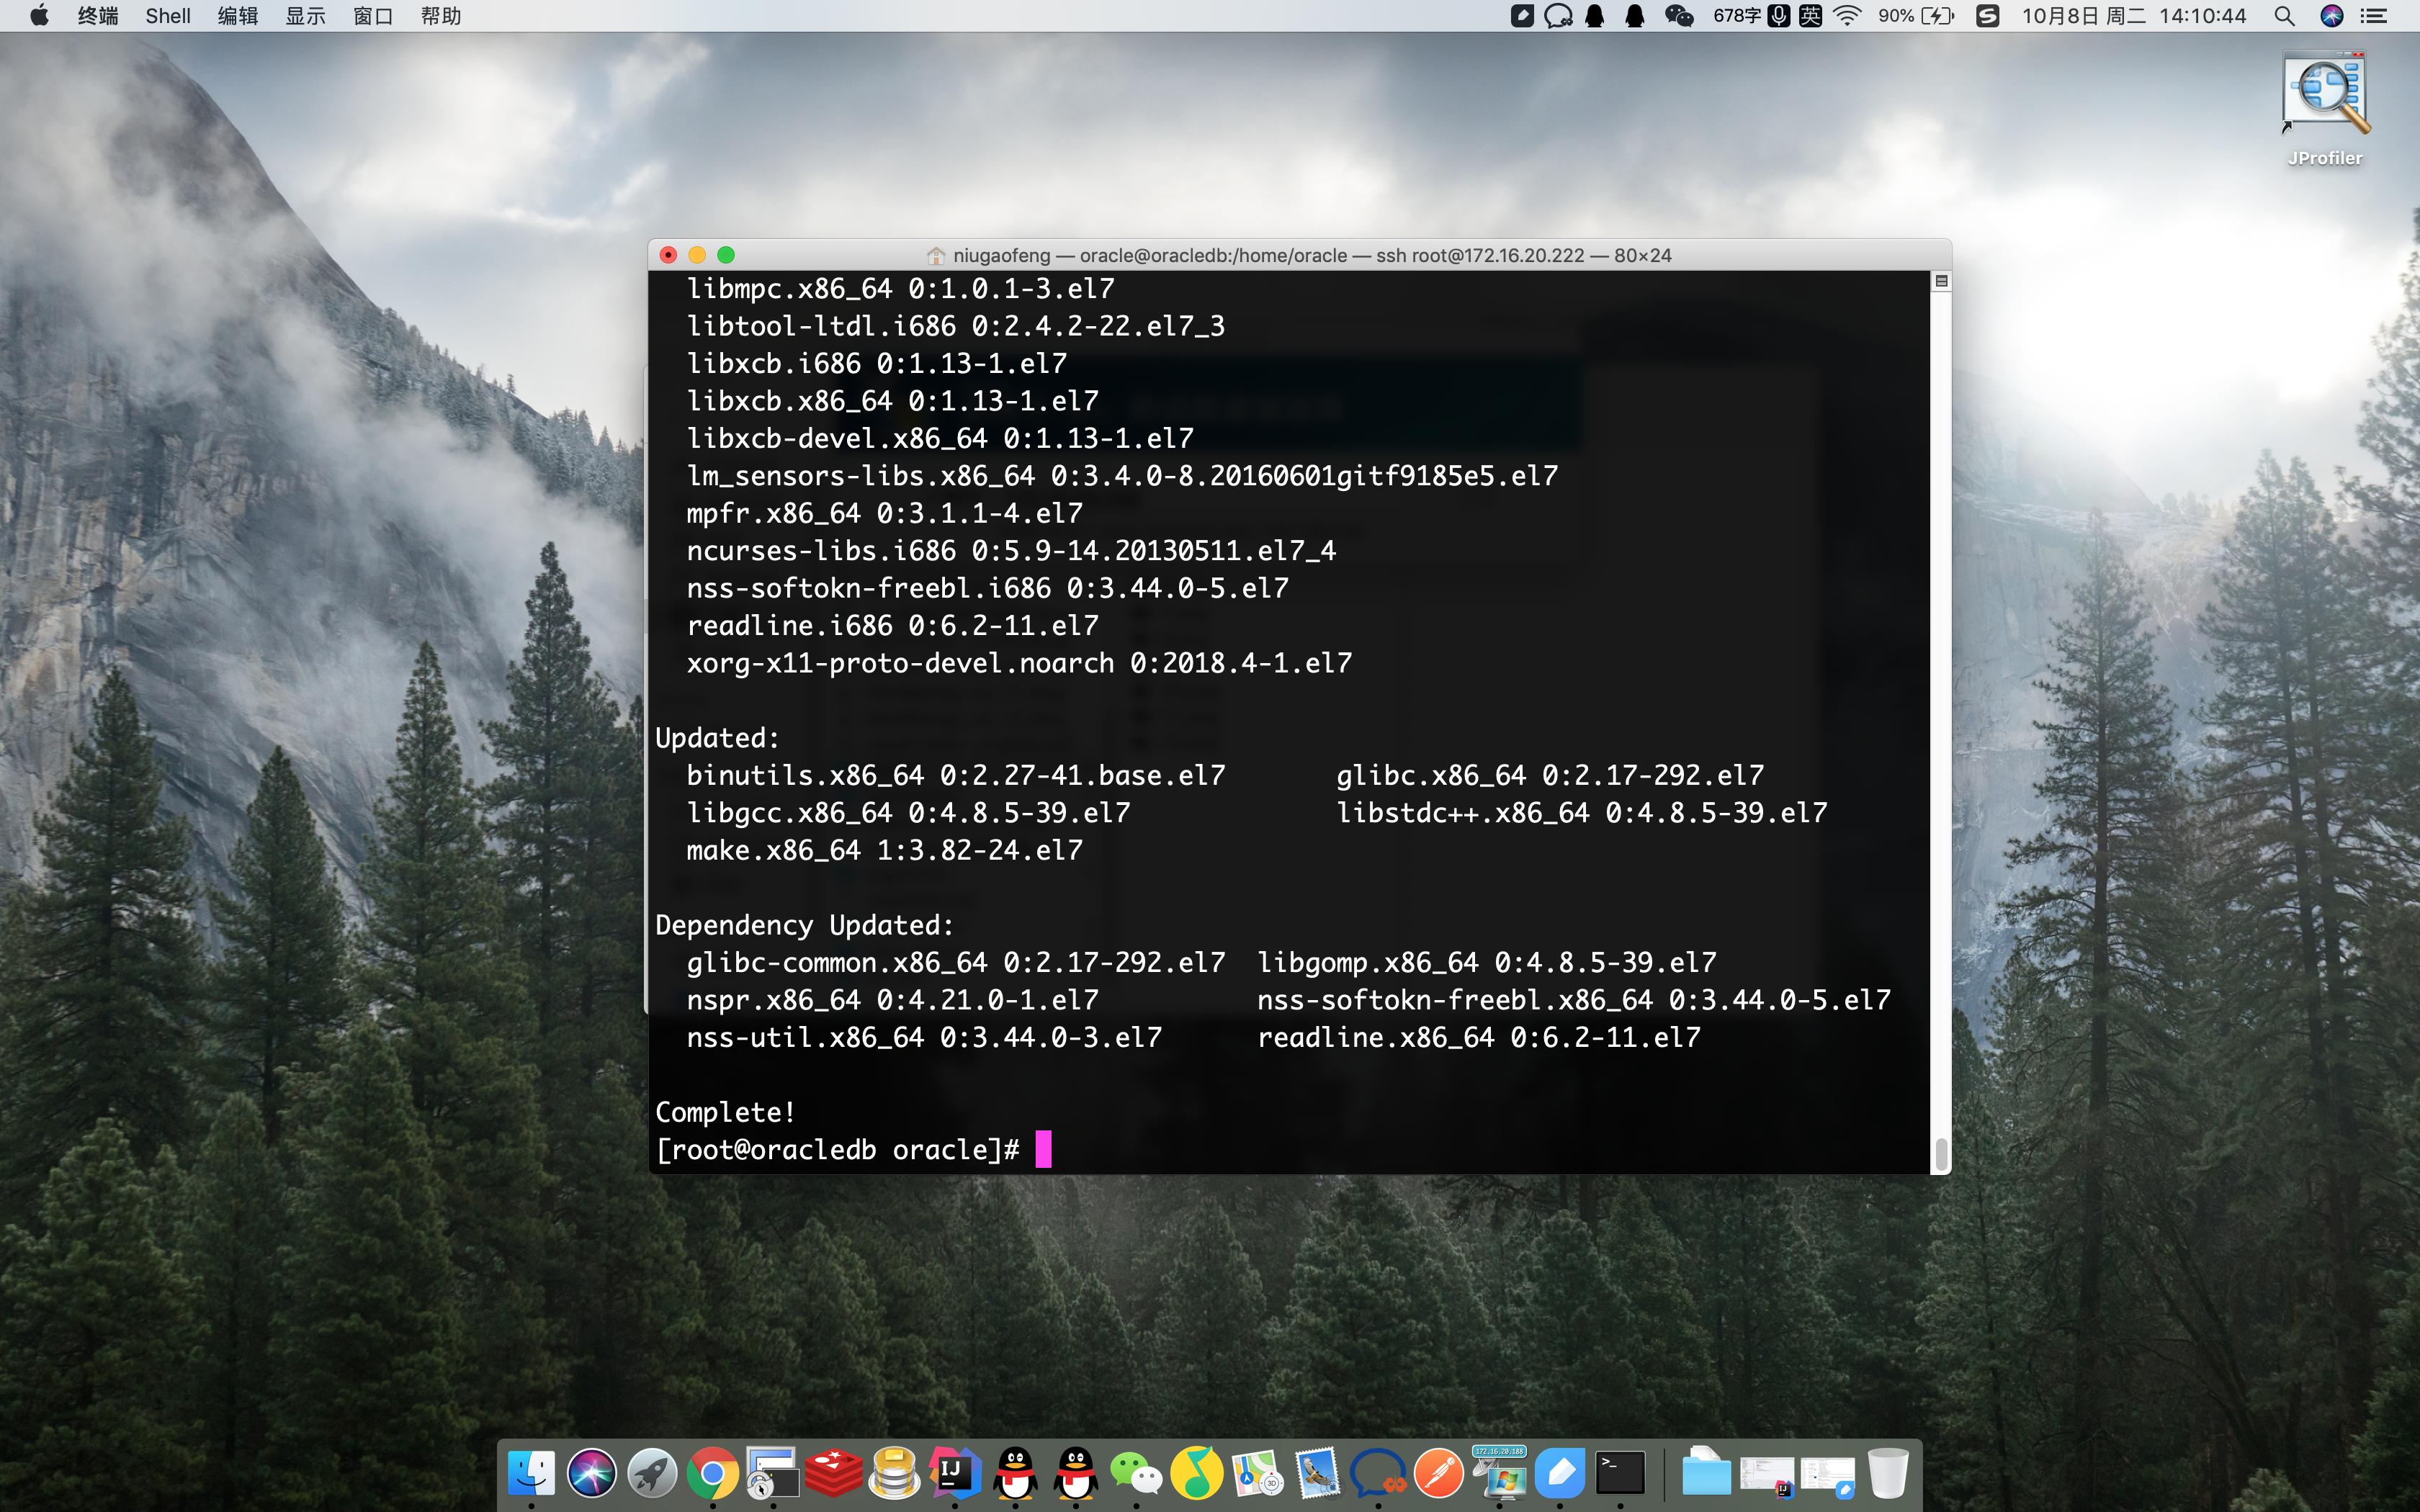Start QQ Music from the Dock
Viewport: 2420px width, 1512px height.
click(1197, 1472)
